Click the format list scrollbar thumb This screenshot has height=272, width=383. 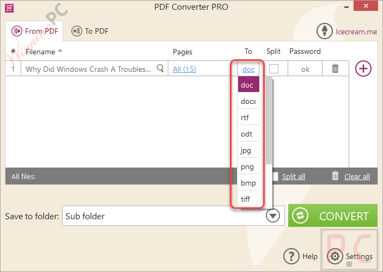click(269, 121)
